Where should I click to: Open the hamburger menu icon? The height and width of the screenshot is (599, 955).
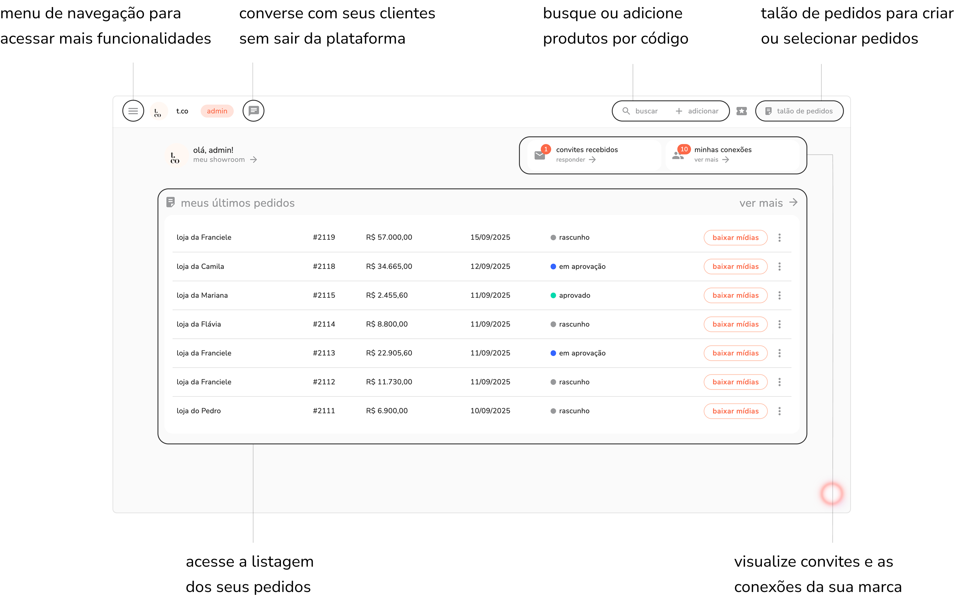[133, 111]
